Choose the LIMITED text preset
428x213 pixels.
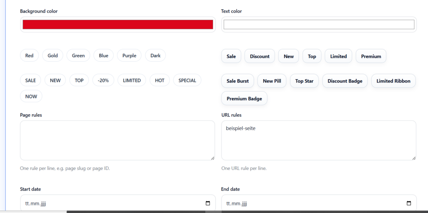[132, 80]
